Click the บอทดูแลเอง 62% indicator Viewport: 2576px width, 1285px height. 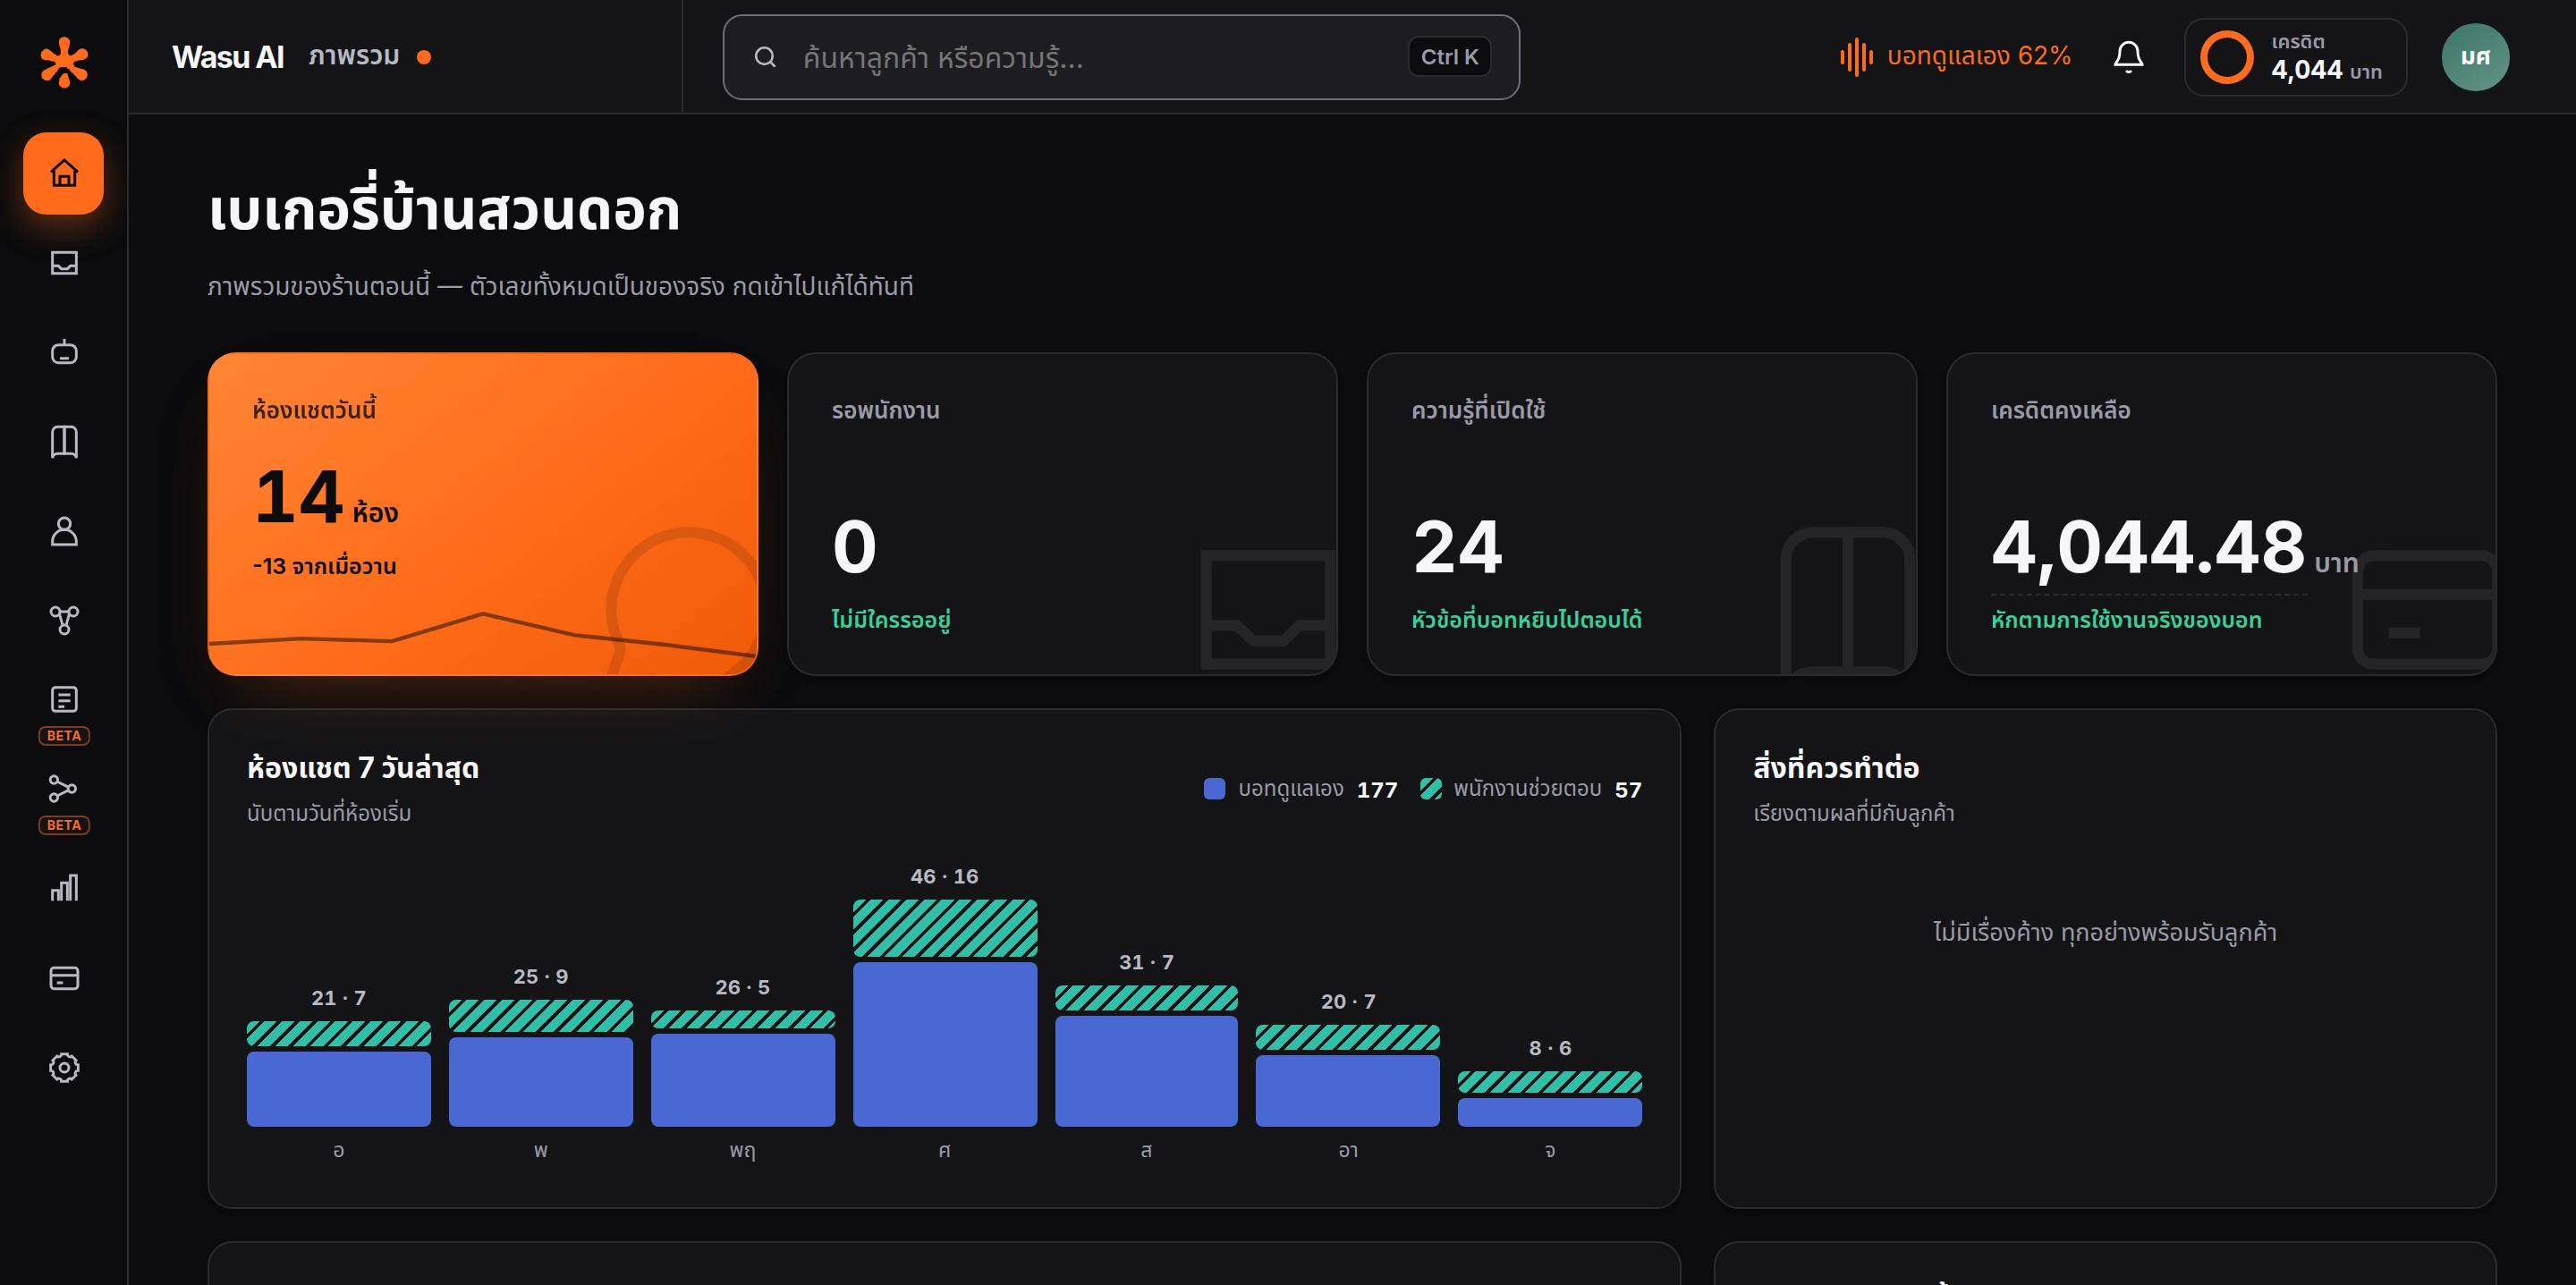(x=1955, y=57)
